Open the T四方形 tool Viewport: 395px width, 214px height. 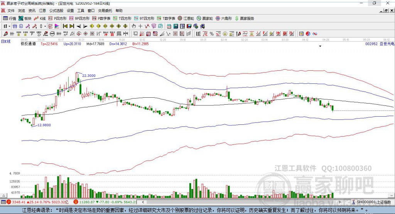click(122, 19)
